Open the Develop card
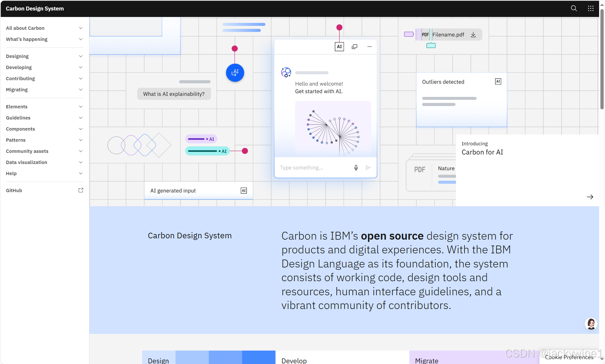This screenshot has width=605, height=364. coord(342,357)
